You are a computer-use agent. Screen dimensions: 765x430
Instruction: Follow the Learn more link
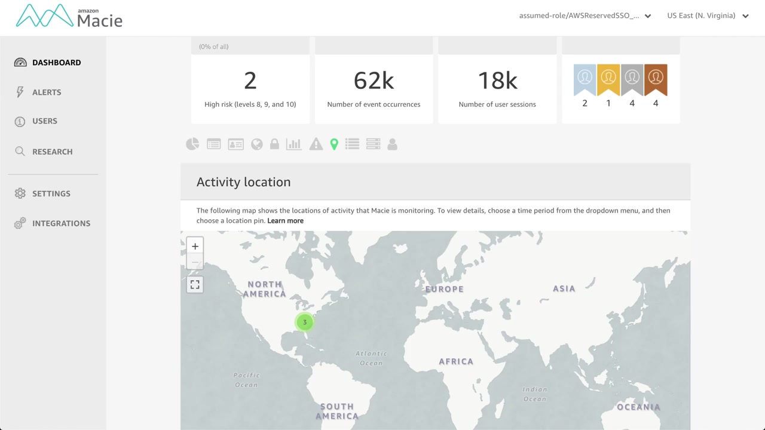point(285,220)
